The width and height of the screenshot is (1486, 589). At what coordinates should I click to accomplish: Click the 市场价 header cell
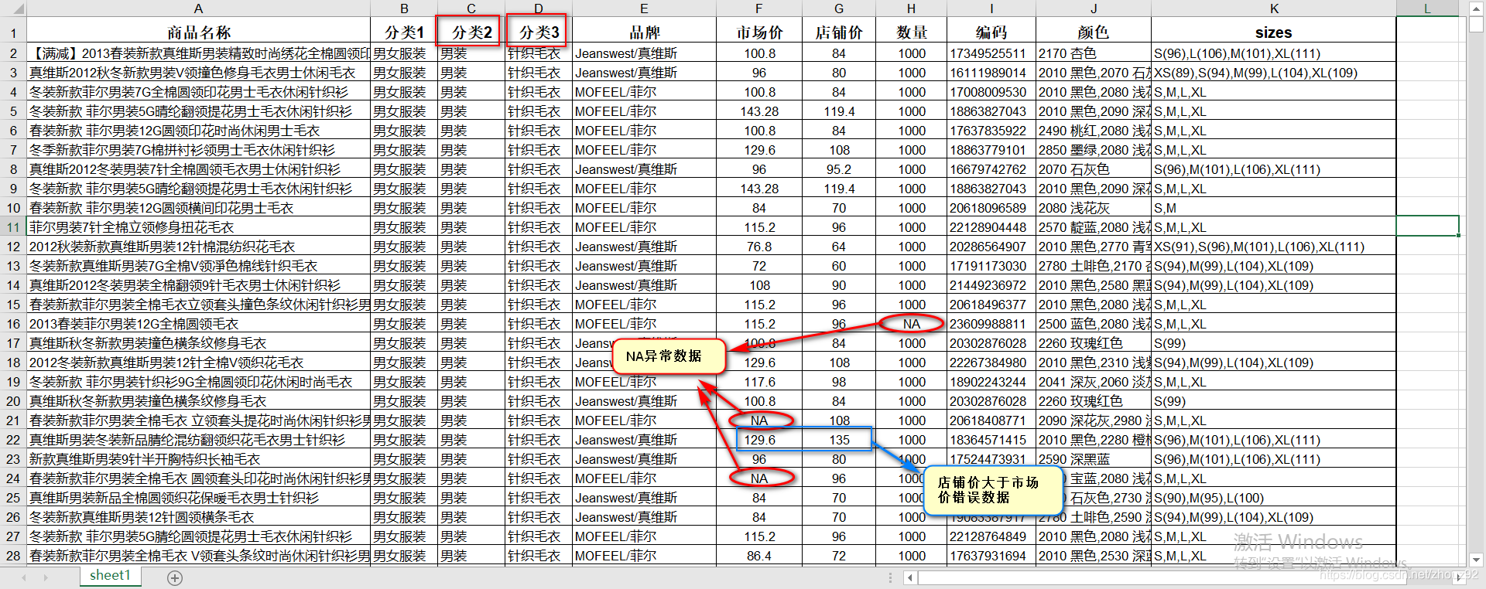click(x=758, y=32)
